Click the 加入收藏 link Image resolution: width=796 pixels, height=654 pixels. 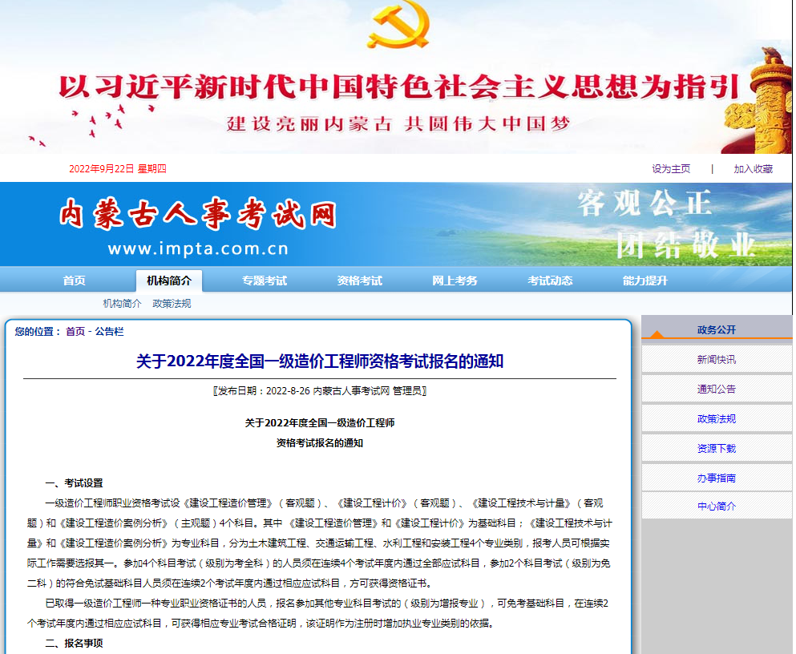coord(753,169)
